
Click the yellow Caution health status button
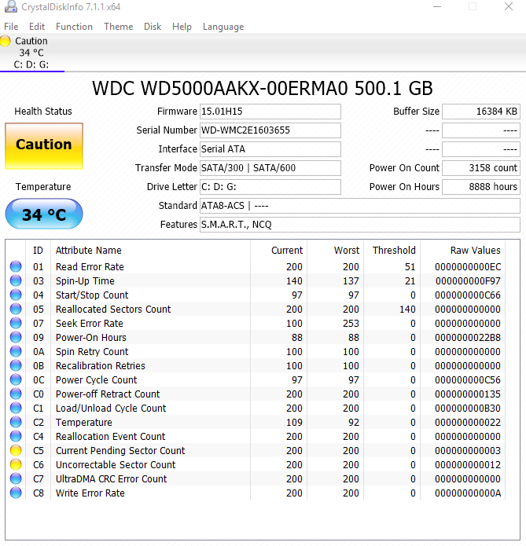(44, 146)
